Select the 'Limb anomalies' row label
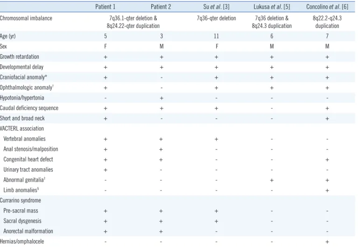This screenshot has height=247, width=358. 21,190
